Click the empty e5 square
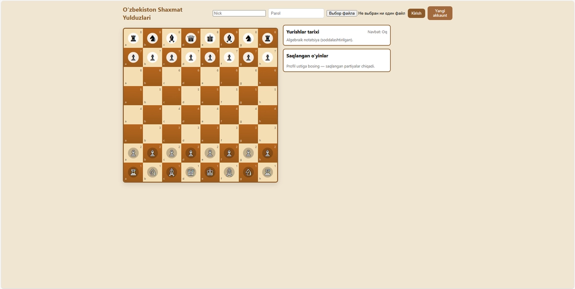The image size is (575, 289). pos(210,96)
